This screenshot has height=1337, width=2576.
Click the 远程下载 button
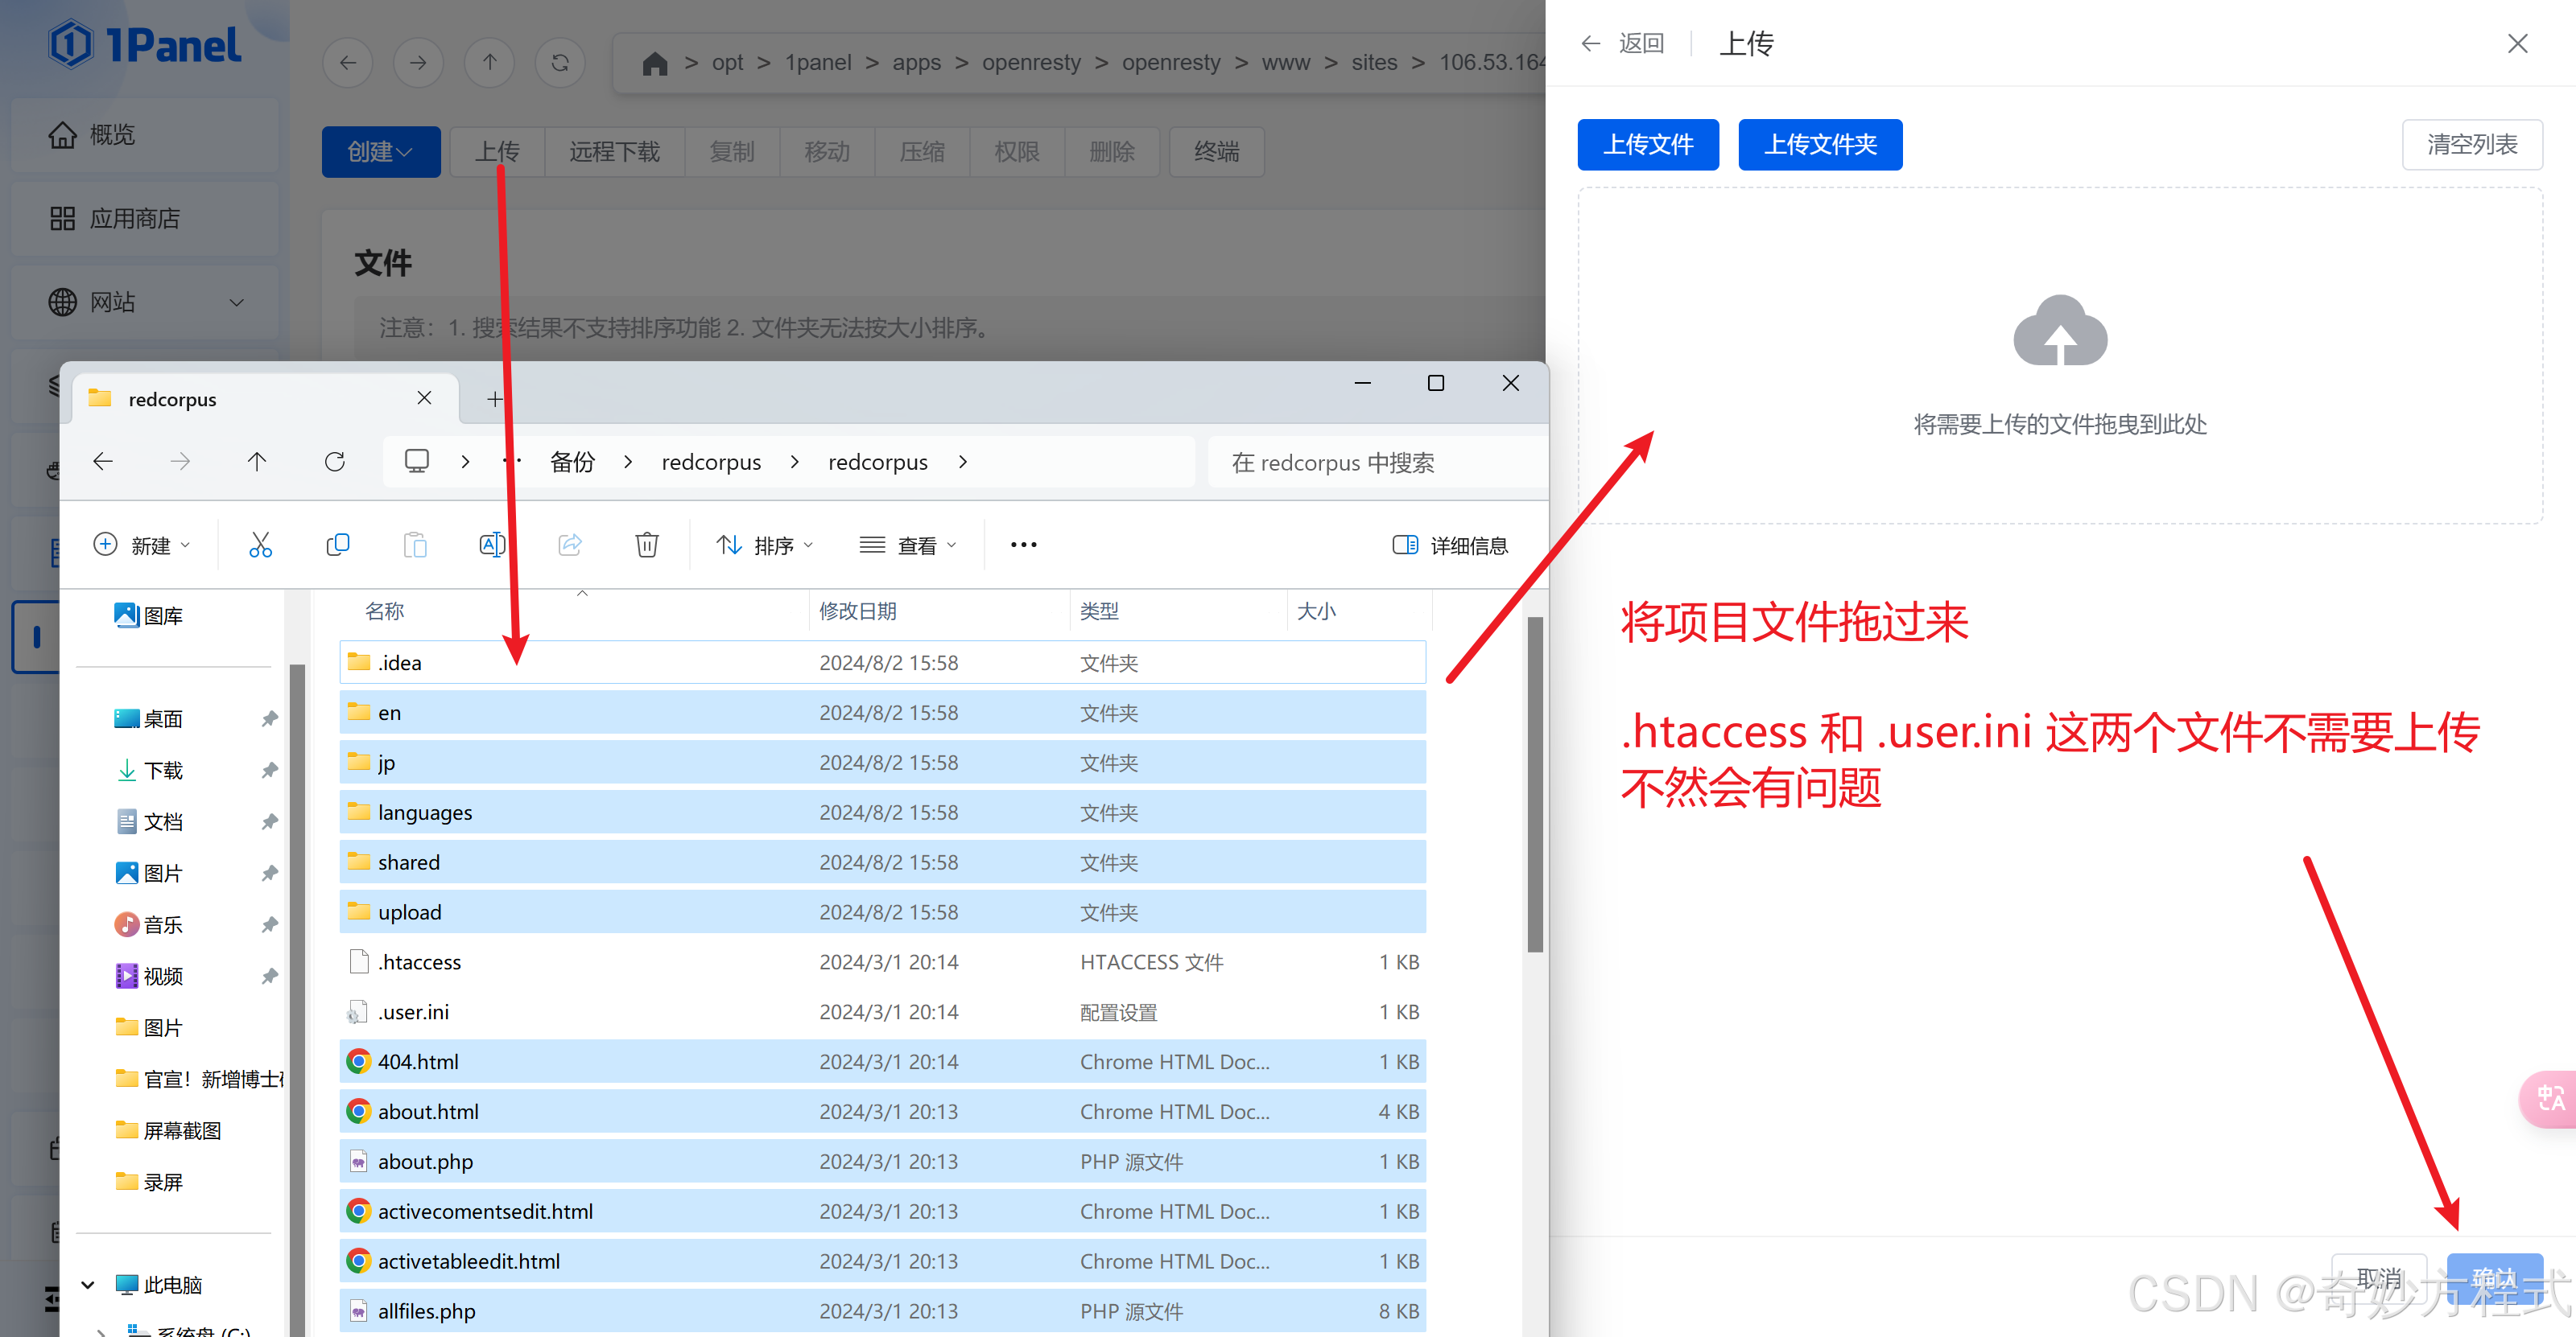point(614,152)
